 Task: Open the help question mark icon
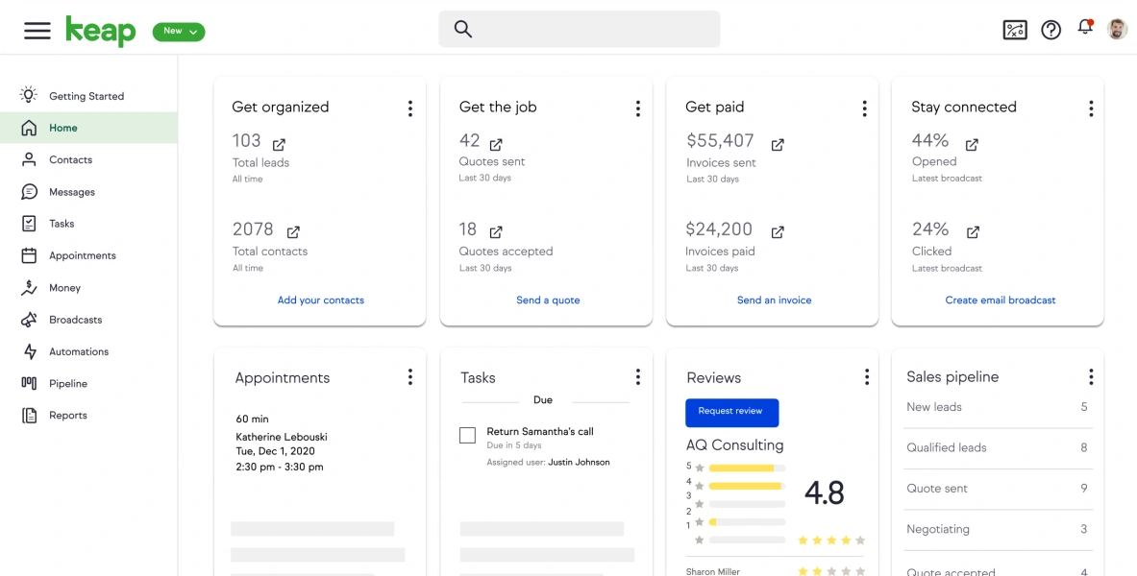click(1051, 30)
